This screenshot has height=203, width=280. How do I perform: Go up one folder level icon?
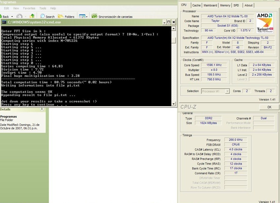pyautogui.click(x=32, y=16)
